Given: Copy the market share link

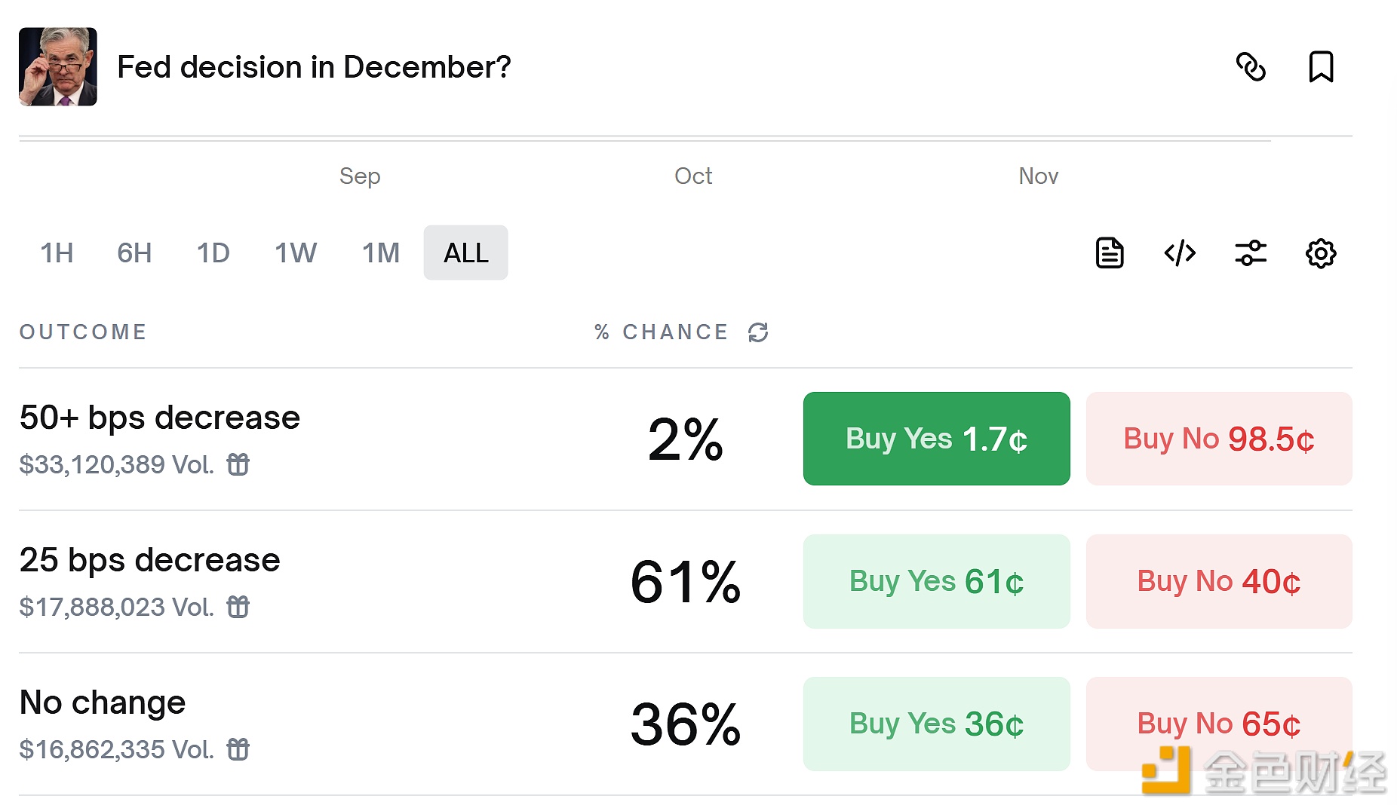Looking at the screenshot, I should pos(1252,67).
